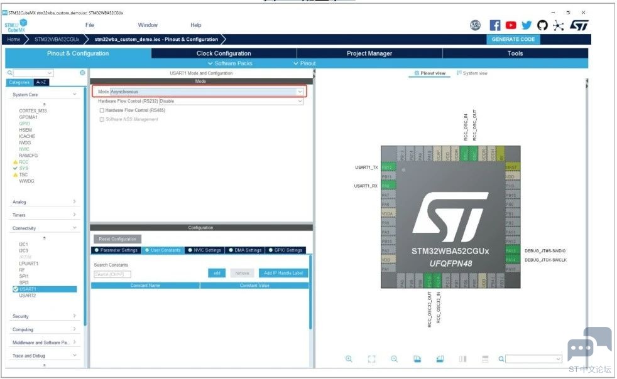Expand the Security category
617x379 pixels.
coord(74,316)
